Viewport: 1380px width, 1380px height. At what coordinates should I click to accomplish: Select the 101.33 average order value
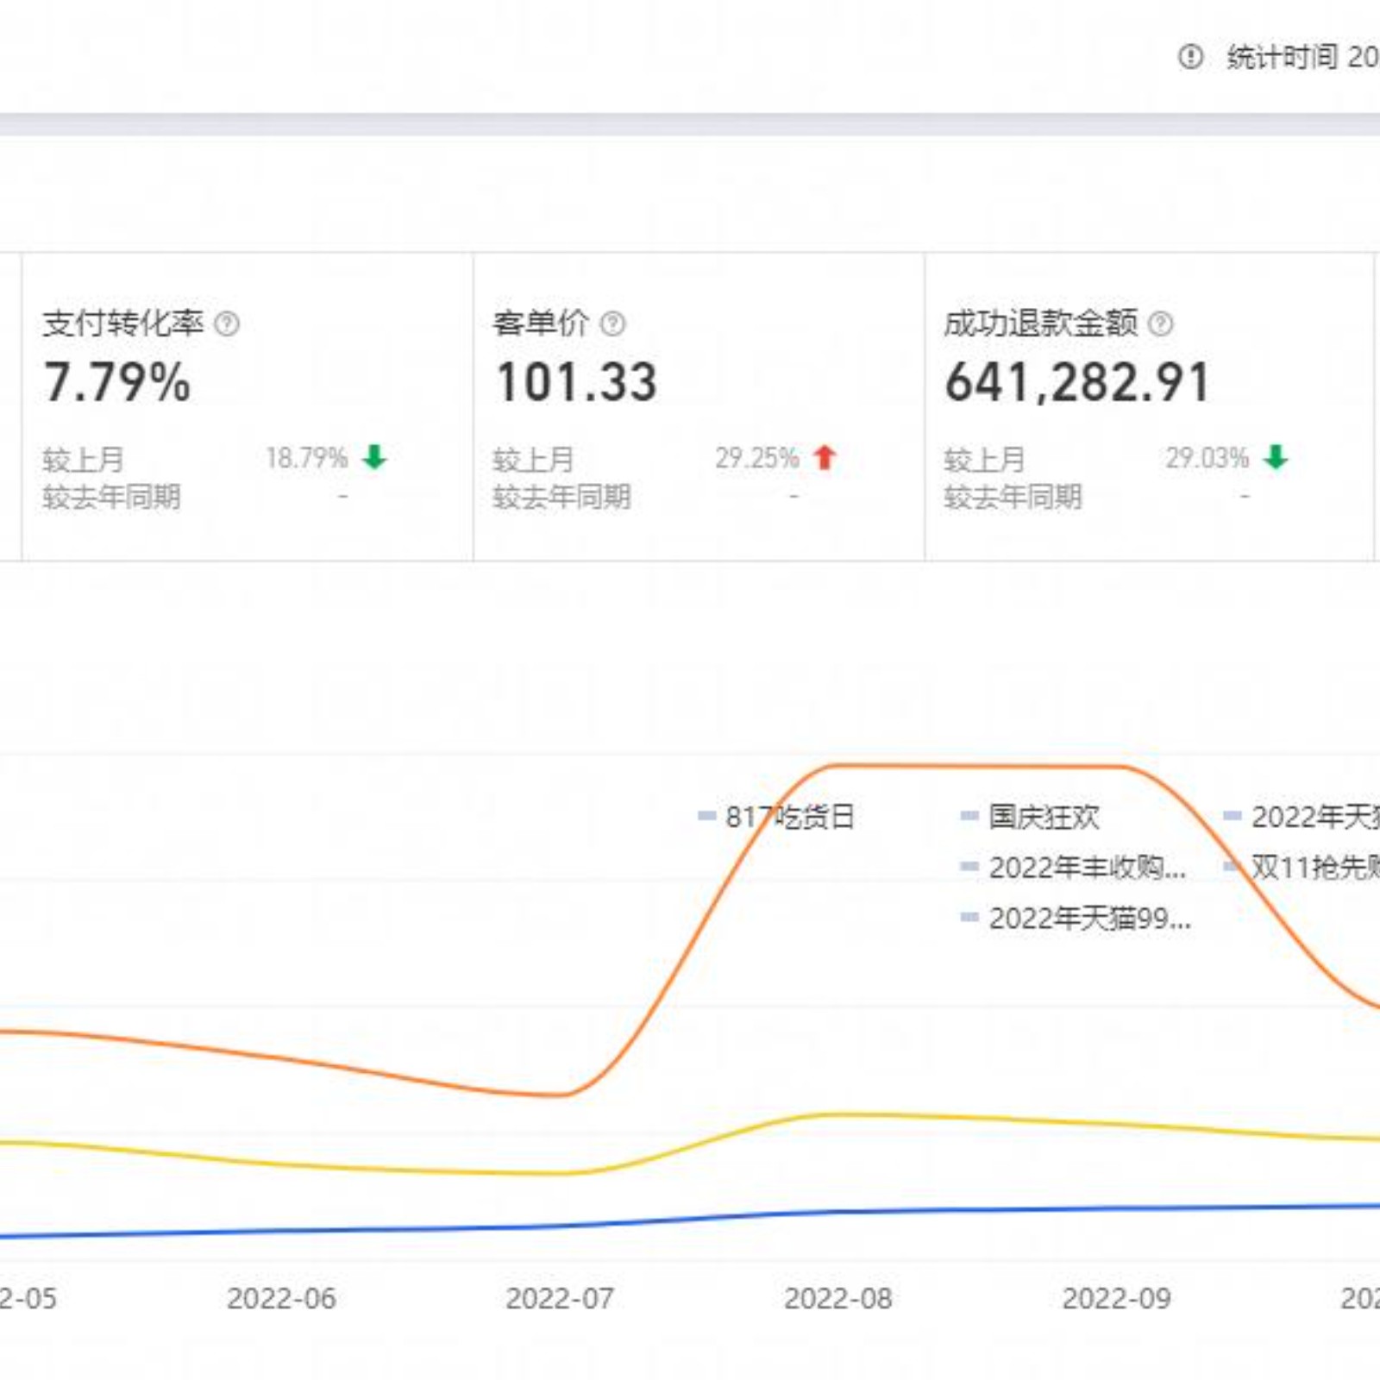click(576, 382)
